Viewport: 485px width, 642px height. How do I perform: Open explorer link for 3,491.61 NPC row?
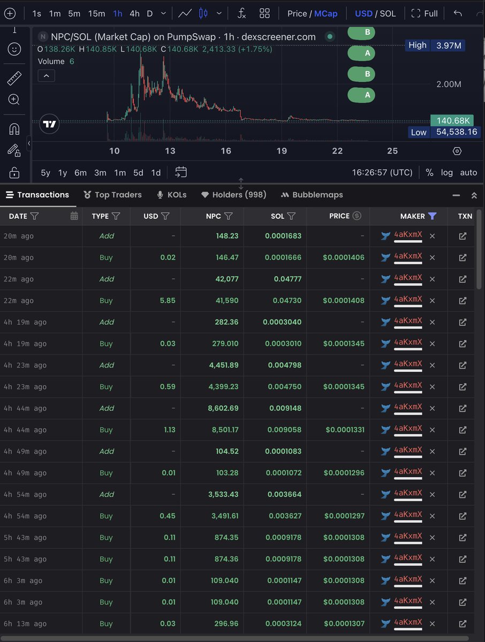tap(463, 516)
